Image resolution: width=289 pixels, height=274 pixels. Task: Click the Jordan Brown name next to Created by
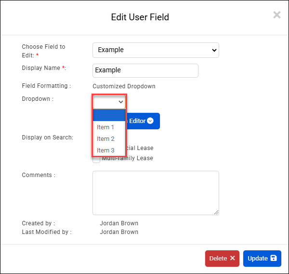click(x=119, y=223)
